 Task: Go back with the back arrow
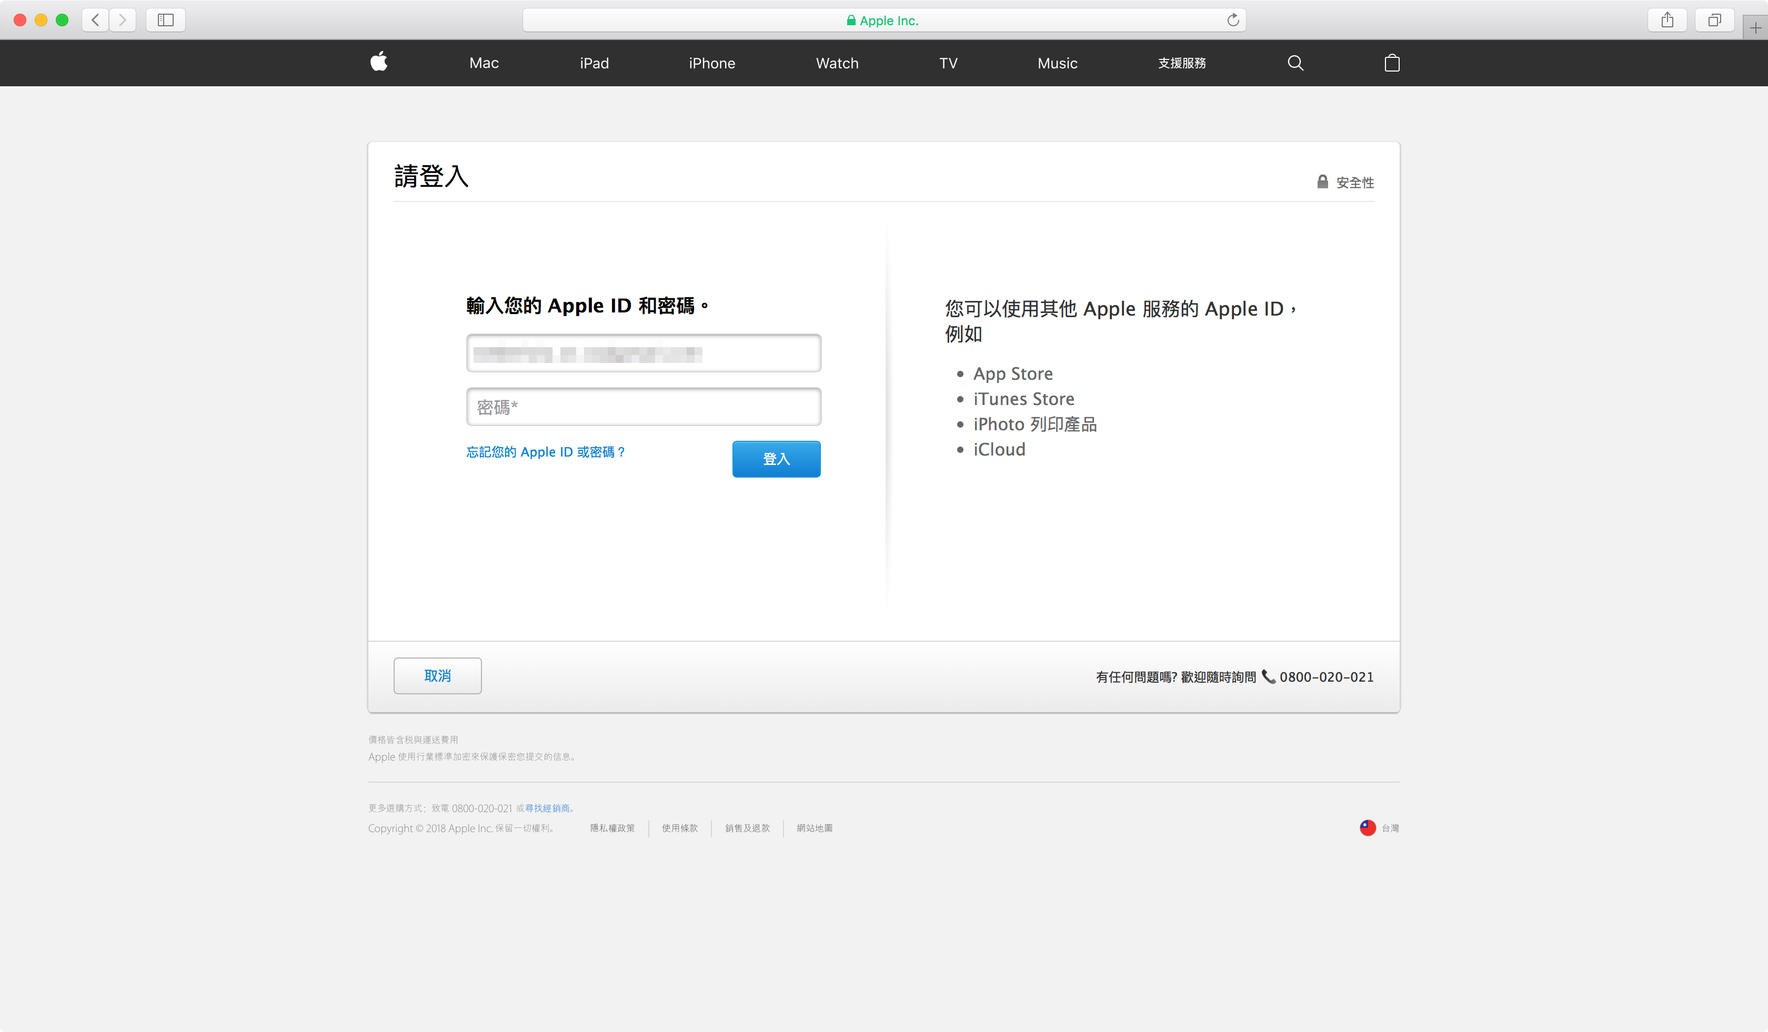click(x=95, y=21)
